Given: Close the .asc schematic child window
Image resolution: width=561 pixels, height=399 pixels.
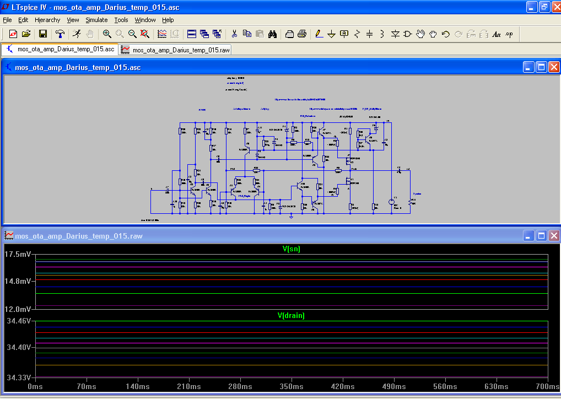Looking at the screenshot, I should [x=554, y=67].
